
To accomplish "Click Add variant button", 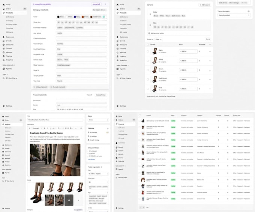I will pos(205,5).
